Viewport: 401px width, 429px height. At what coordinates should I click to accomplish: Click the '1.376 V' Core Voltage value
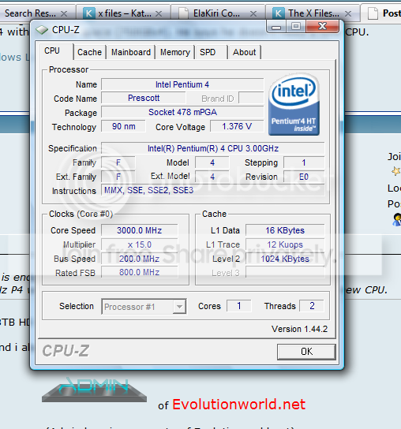(x=237, y=126)
